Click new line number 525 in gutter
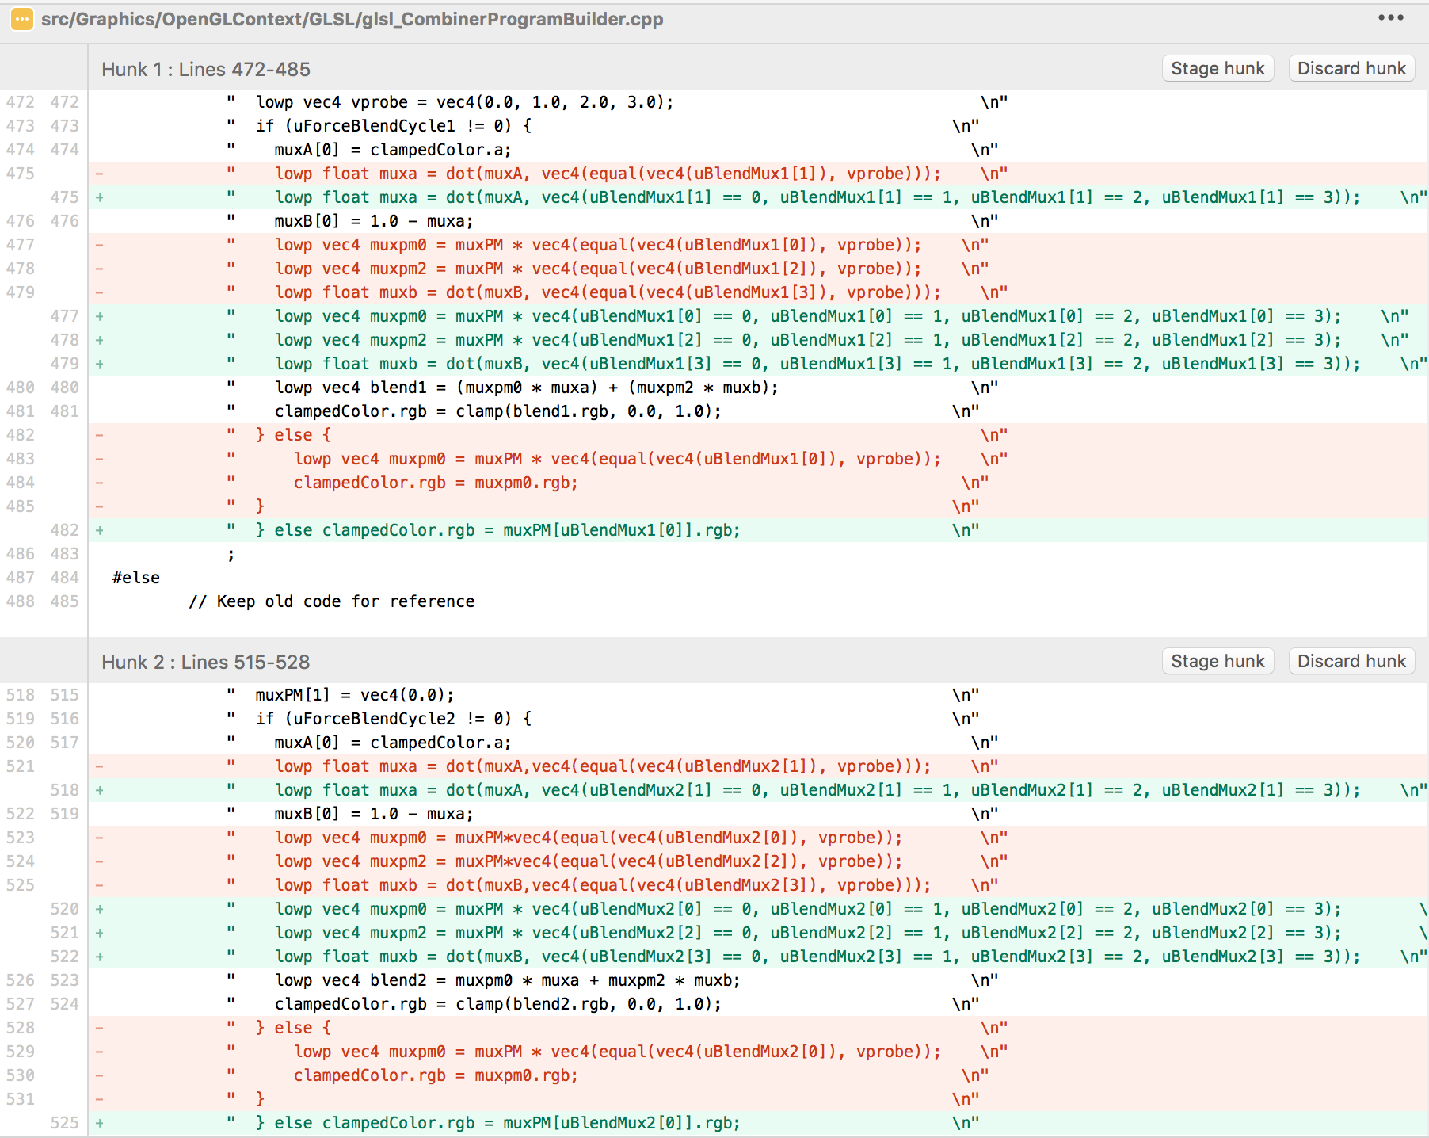 click(x=65, y=1123)
